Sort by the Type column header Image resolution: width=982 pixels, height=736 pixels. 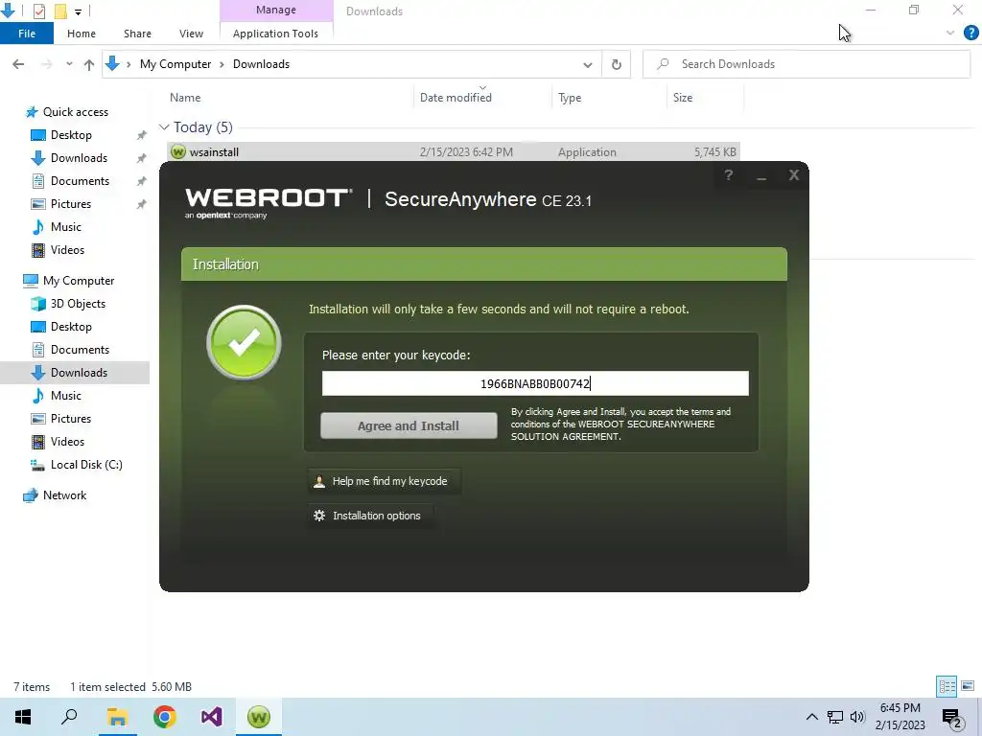570,98
